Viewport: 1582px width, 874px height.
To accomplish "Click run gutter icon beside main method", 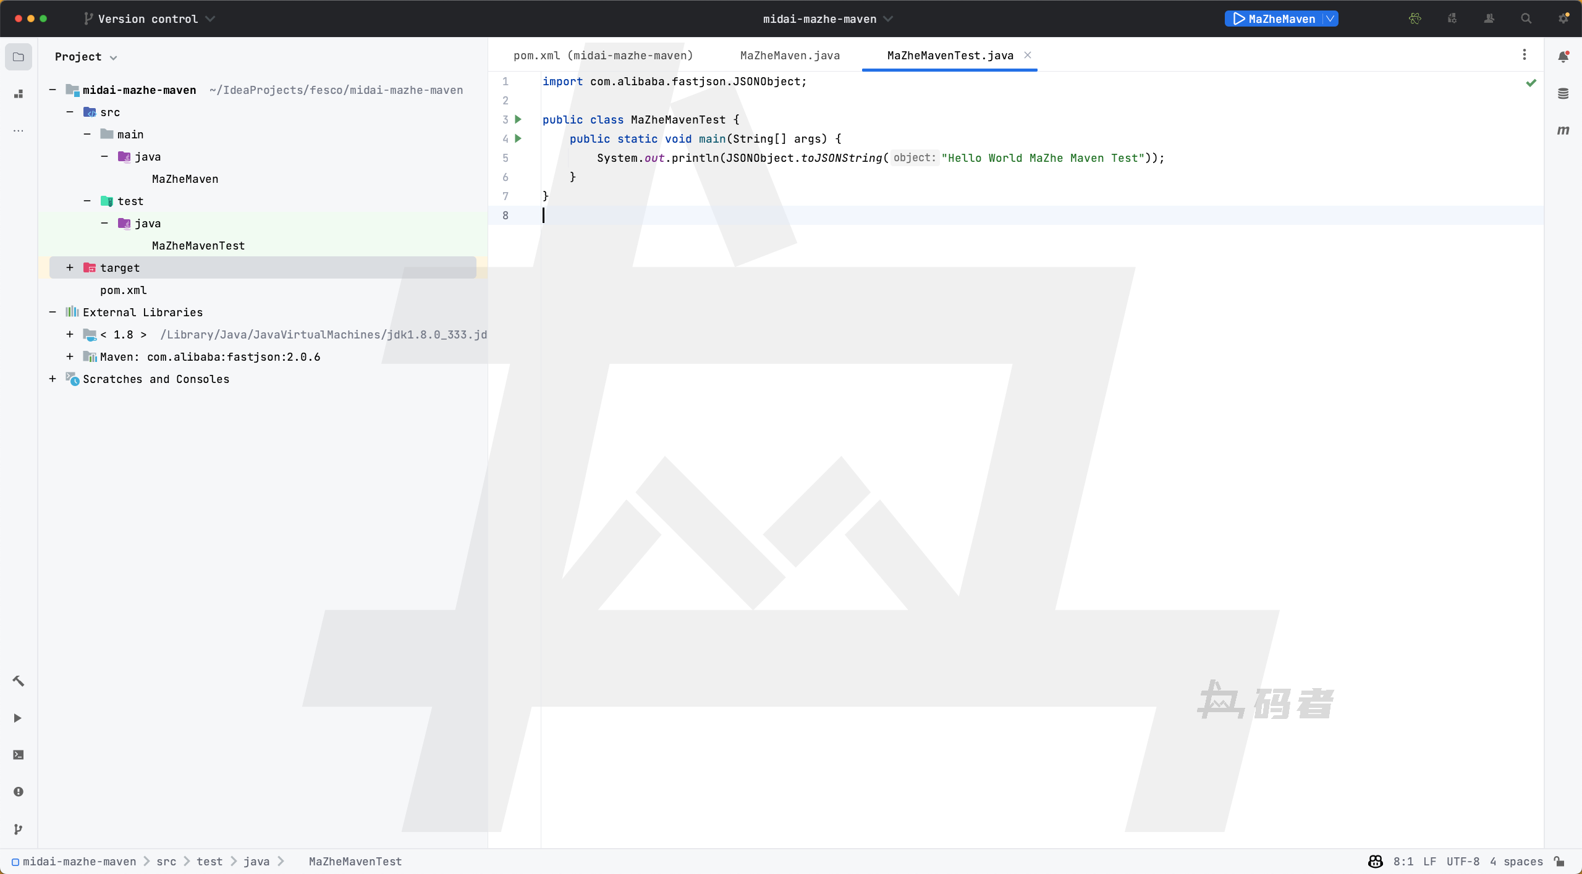I will point(518,138).
